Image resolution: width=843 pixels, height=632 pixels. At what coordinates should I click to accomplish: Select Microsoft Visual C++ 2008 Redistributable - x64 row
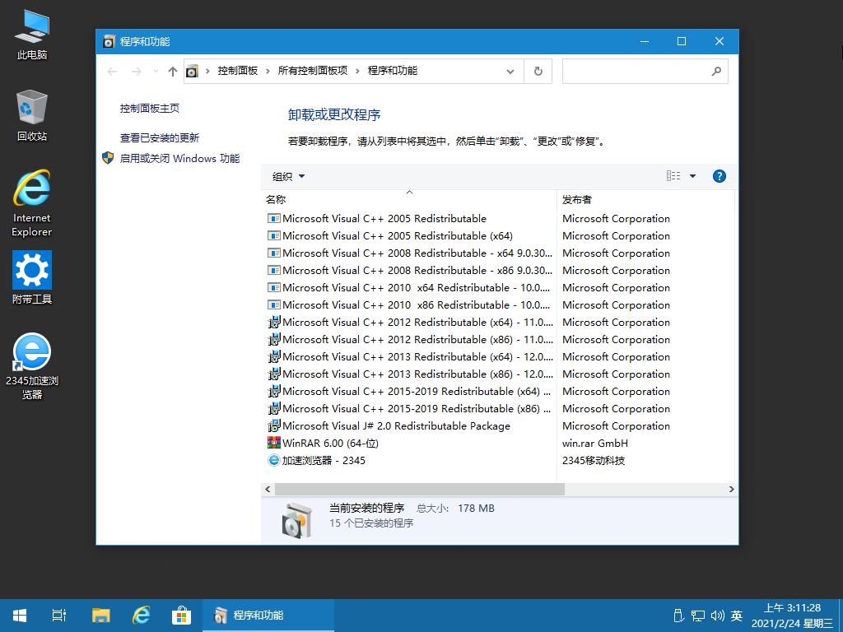[x=409, y=253]
